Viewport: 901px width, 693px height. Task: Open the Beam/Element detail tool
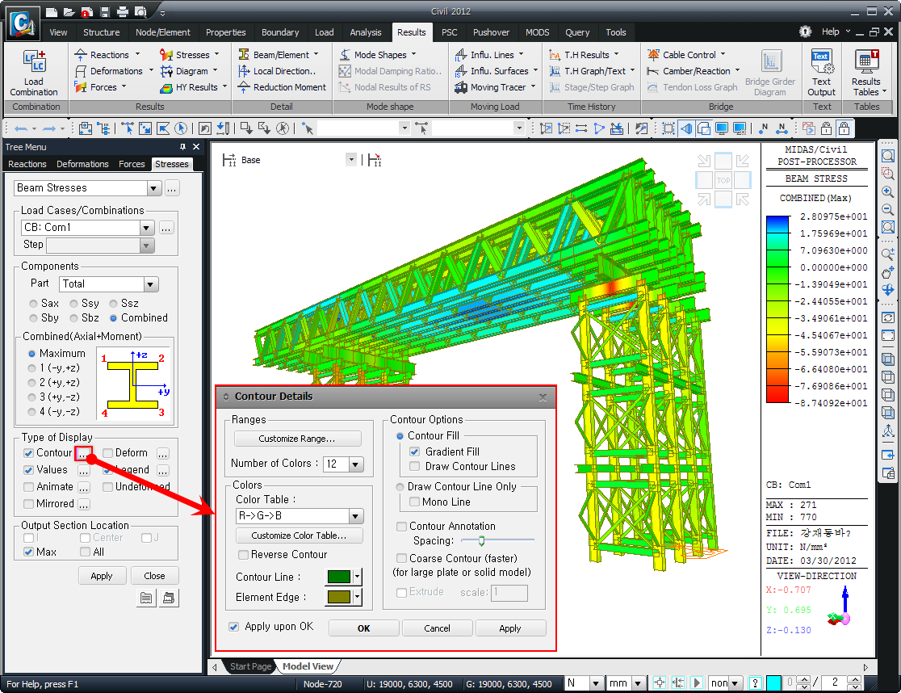coord(279,55)
